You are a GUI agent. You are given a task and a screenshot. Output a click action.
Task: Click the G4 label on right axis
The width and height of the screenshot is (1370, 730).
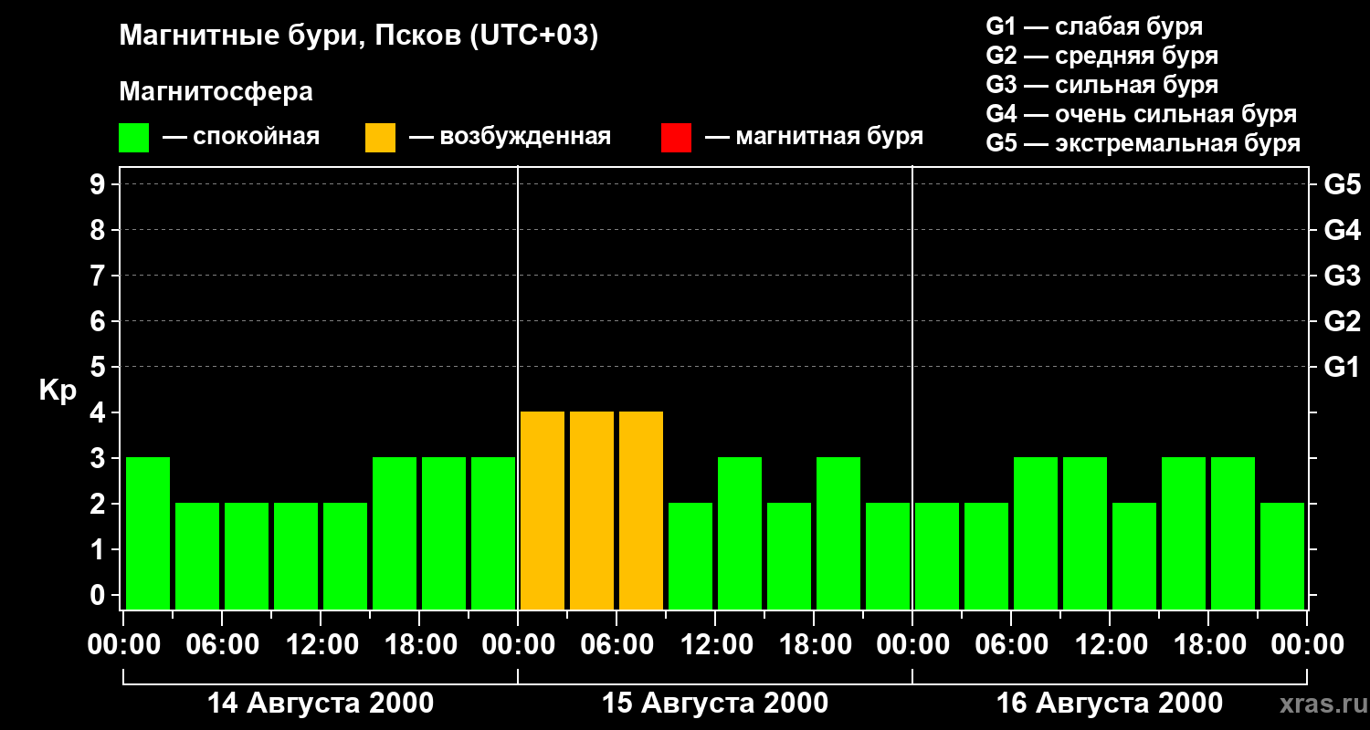pos(1342,230)
